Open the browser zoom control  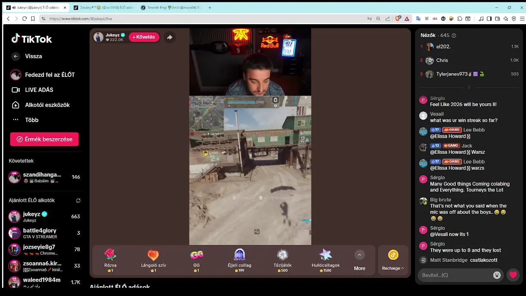(x=378, y=18)
